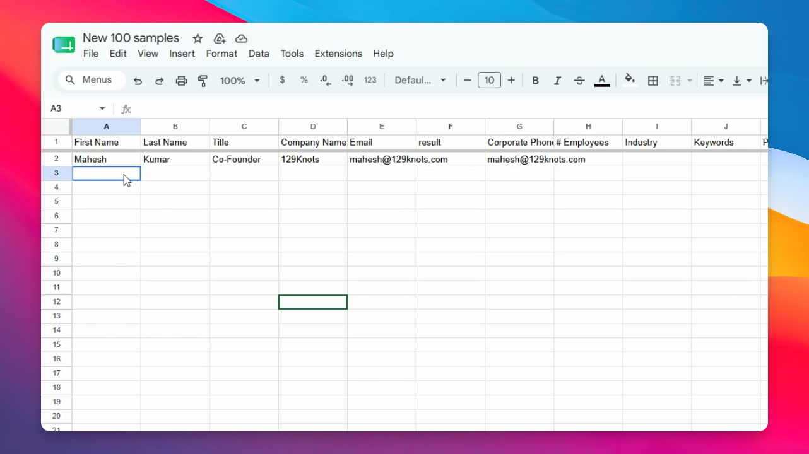This screenshot has height=454, width=809.
Task: Select cell containing mahesh@129knots.com in Email column
Action: 382,160
